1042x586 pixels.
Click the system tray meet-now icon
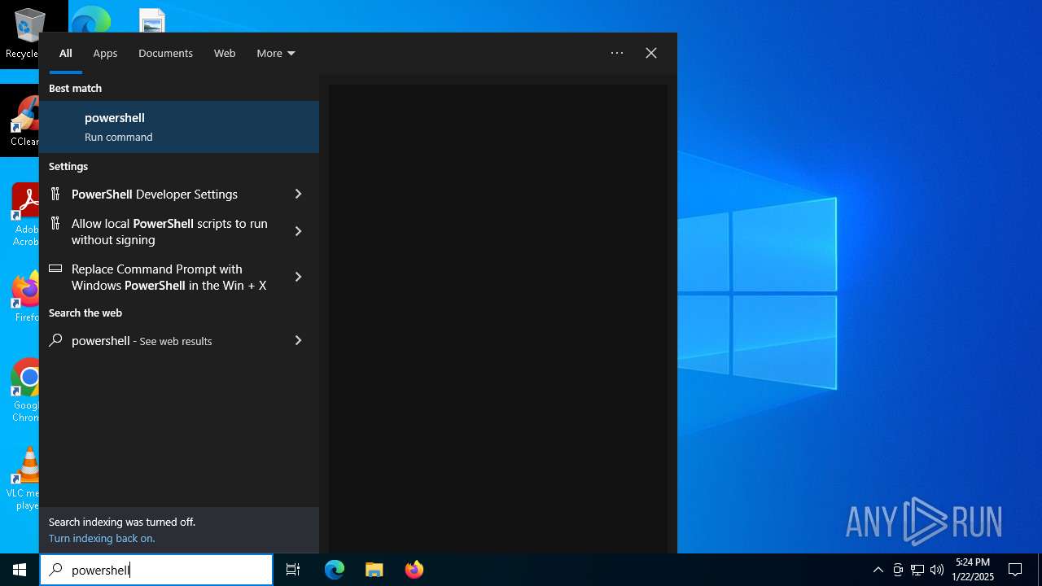pyautogui.click(x=898, y=570)
